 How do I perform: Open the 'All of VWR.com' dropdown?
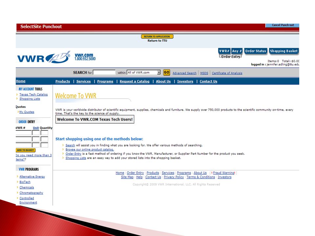pyautogui.click(x=144, y=72)
